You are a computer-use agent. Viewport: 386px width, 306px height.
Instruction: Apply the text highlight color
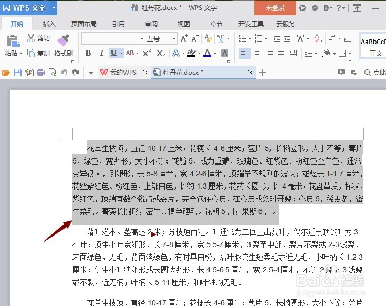(x=192, y=53)
